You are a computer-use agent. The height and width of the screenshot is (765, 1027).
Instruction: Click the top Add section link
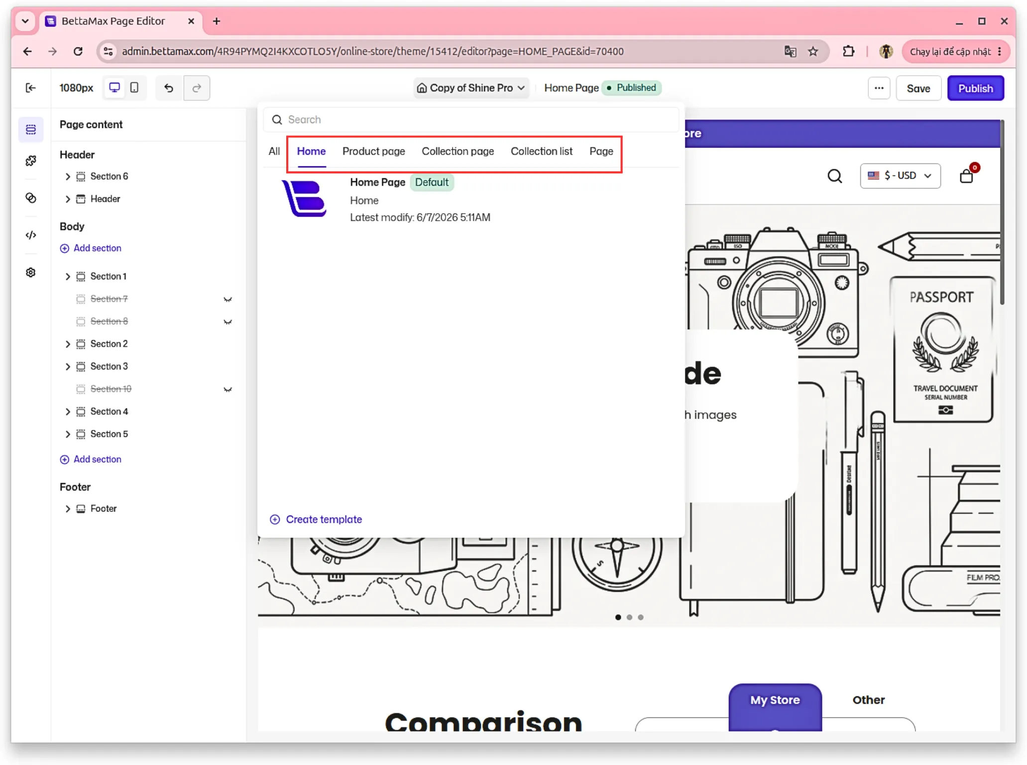coord(91,248)
